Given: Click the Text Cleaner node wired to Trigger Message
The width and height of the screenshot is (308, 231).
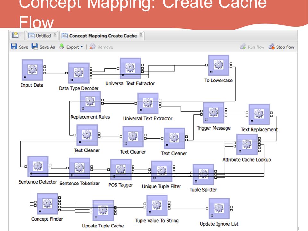Looking at the screenshot, I should [x=174, y=138].
